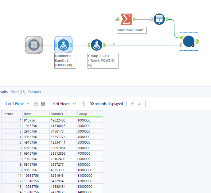Select Row cell 5918756
The height and width of the screenshot is (193, 211).
tap(36, 148)
